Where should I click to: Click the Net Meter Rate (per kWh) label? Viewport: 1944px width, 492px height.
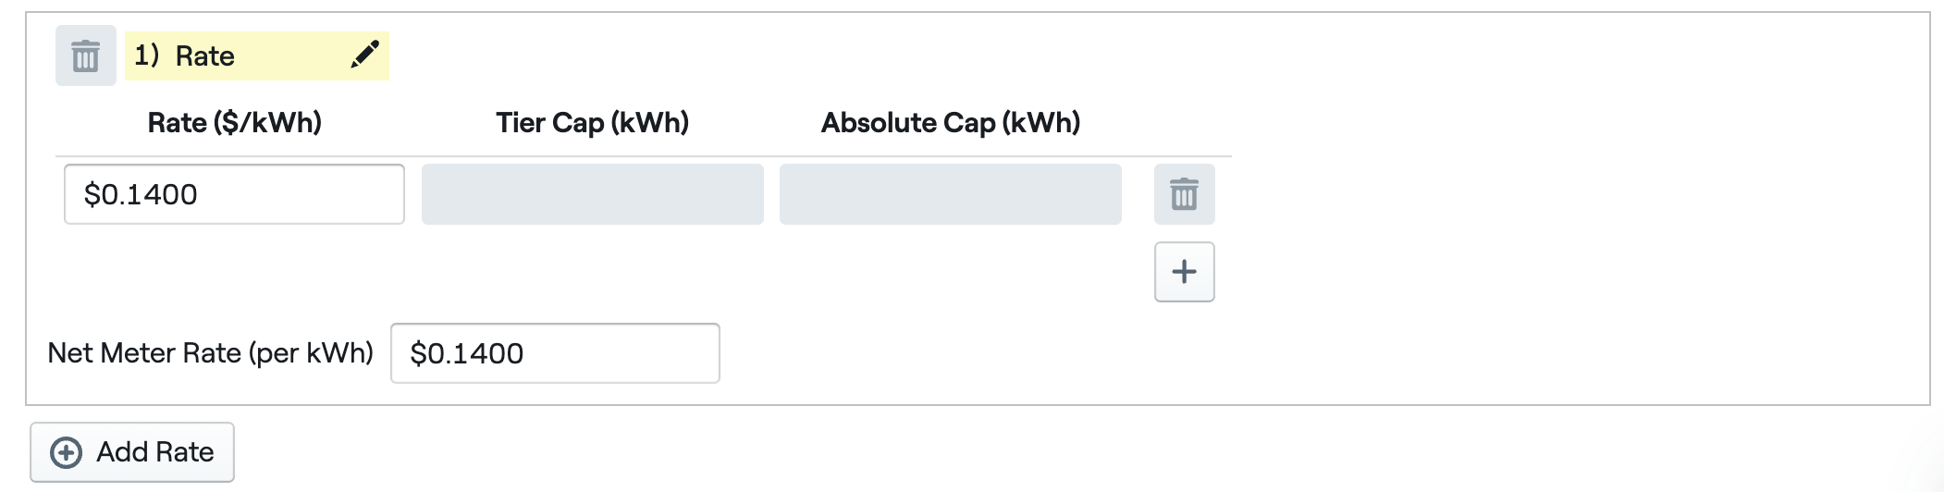point(210,353)
